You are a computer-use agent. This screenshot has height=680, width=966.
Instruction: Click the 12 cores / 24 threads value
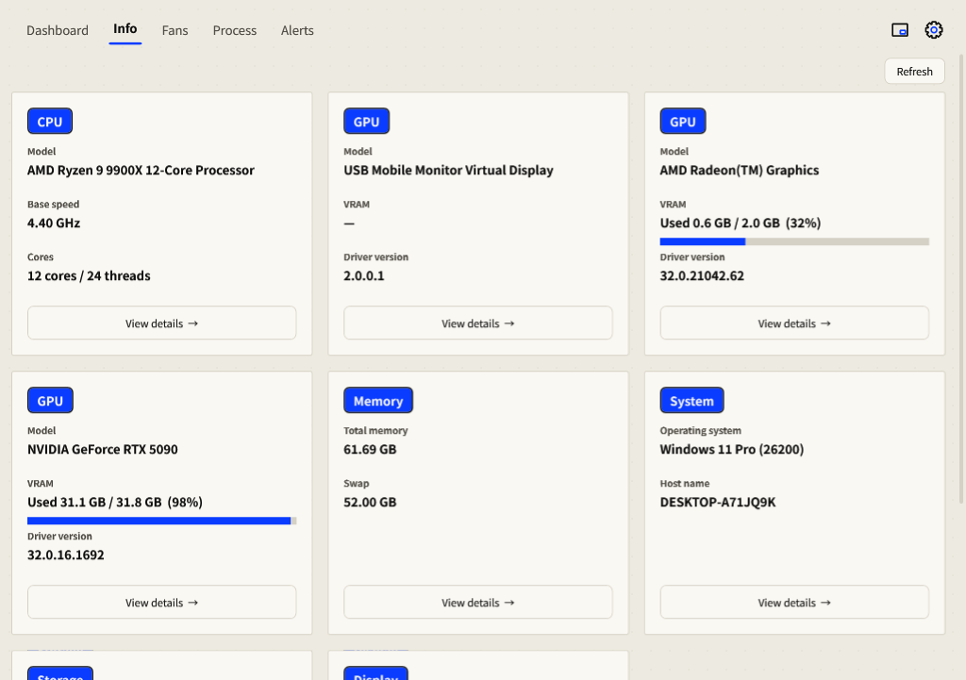tap(89, 276)
